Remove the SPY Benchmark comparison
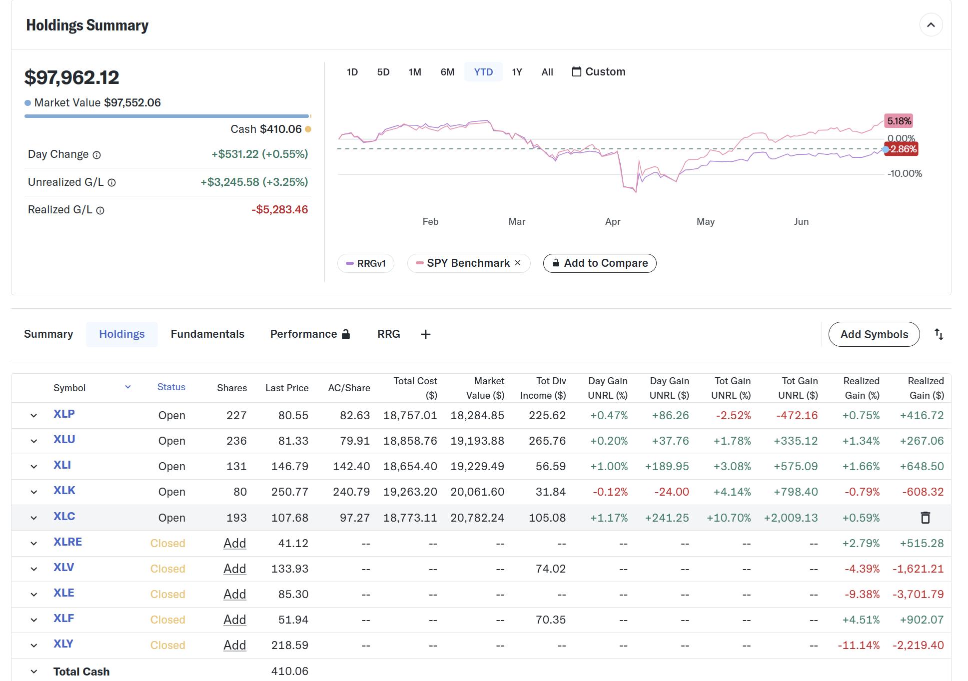Screen dimensions: 968x681 [x=518, y=263]
